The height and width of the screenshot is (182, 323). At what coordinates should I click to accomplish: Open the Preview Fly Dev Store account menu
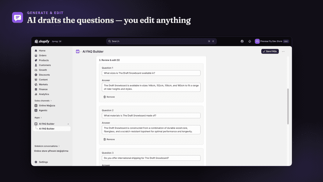pos(272,41)
